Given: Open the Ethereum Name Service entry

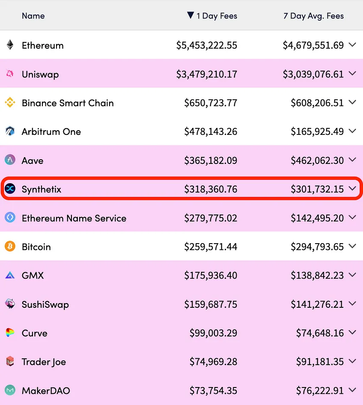Looking at the screenshot, I should coord(74,218).
